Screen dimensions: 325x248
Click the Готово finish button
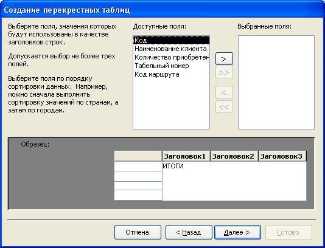click(x=288, y=232)
